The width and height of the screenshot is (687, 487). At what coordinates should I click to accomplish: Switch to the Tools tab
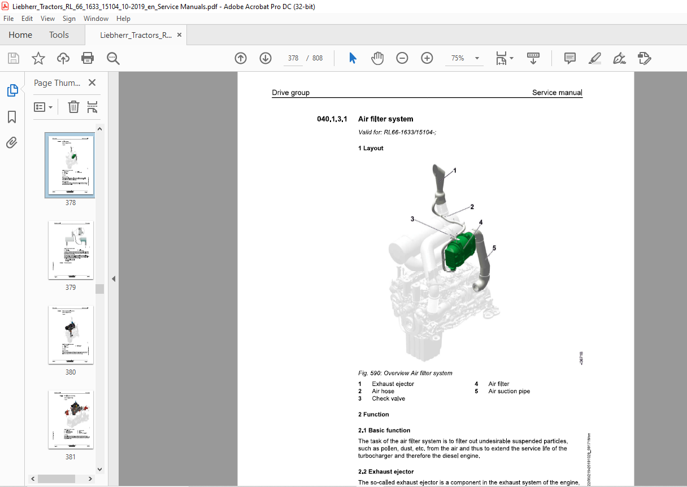coord(59,34)
